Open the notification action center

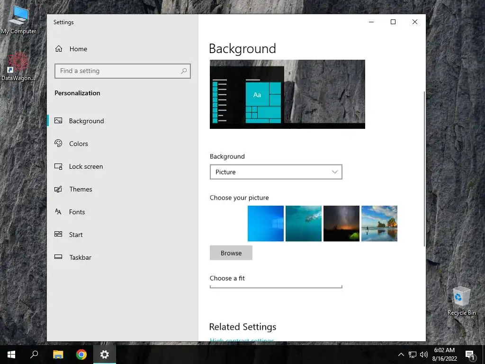click(x=470, y=355)
